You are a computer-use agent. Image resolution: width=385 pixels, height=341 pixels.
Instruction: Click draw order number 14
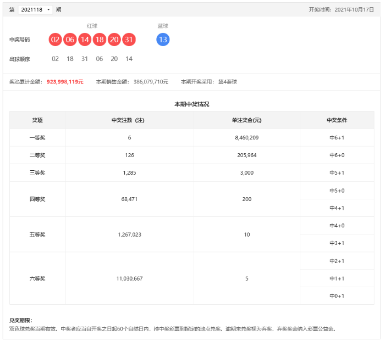point(129,59)
